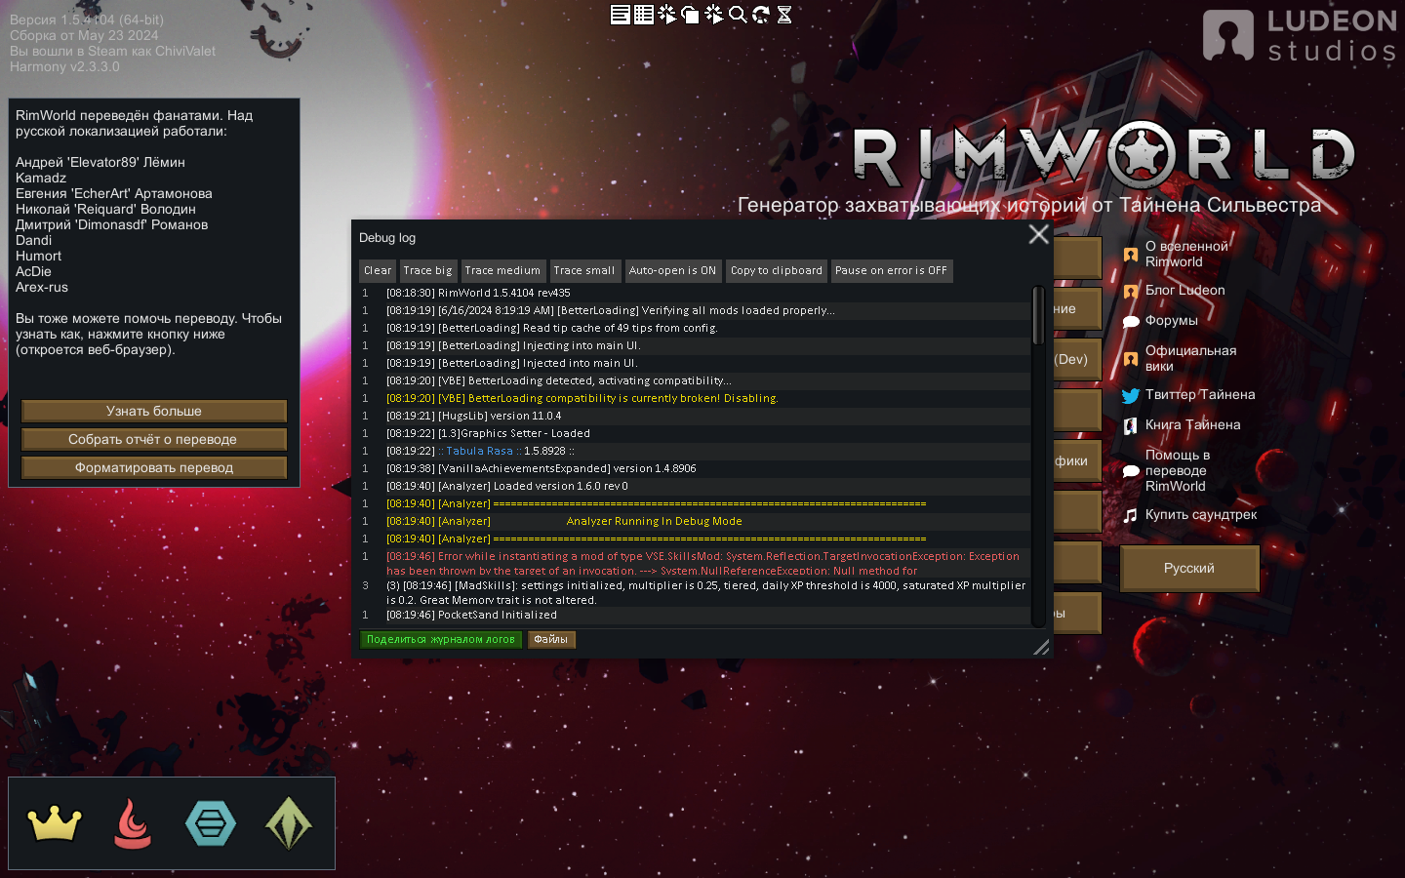The width and height of the screenshot is (1405, 878).
Task: Select HugsLib version 11.0.4 log entry
Action: (x=695, y=416)
